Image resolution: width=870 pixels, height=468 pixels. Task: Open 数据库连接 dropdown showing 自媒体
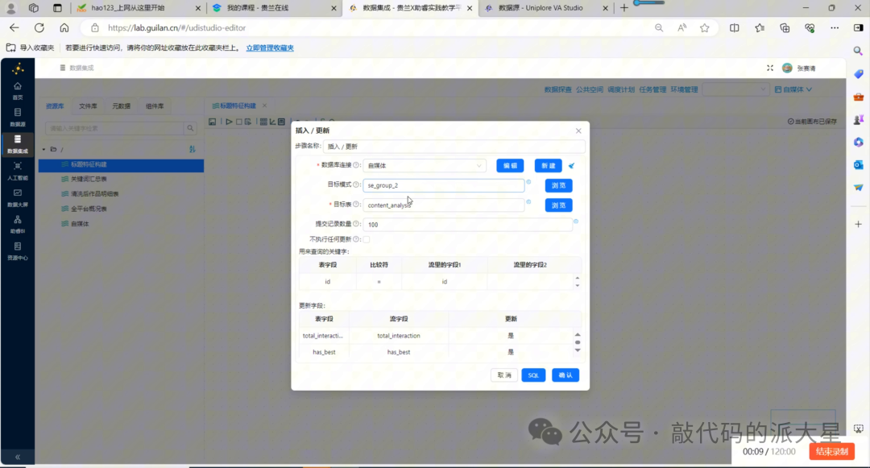tap(425, 166)
